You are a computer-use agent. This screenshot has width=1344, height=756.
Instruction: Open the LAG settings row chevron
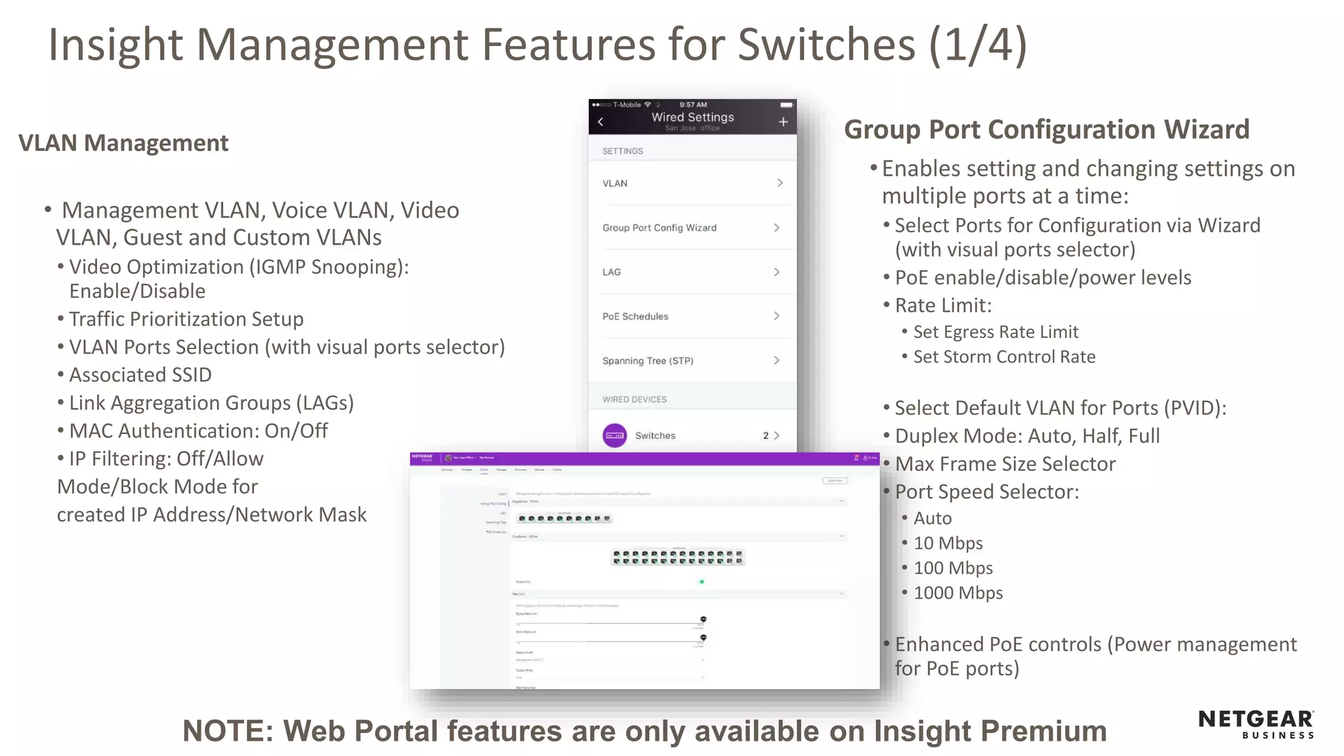pyautogui.click(x=777, y=272)
